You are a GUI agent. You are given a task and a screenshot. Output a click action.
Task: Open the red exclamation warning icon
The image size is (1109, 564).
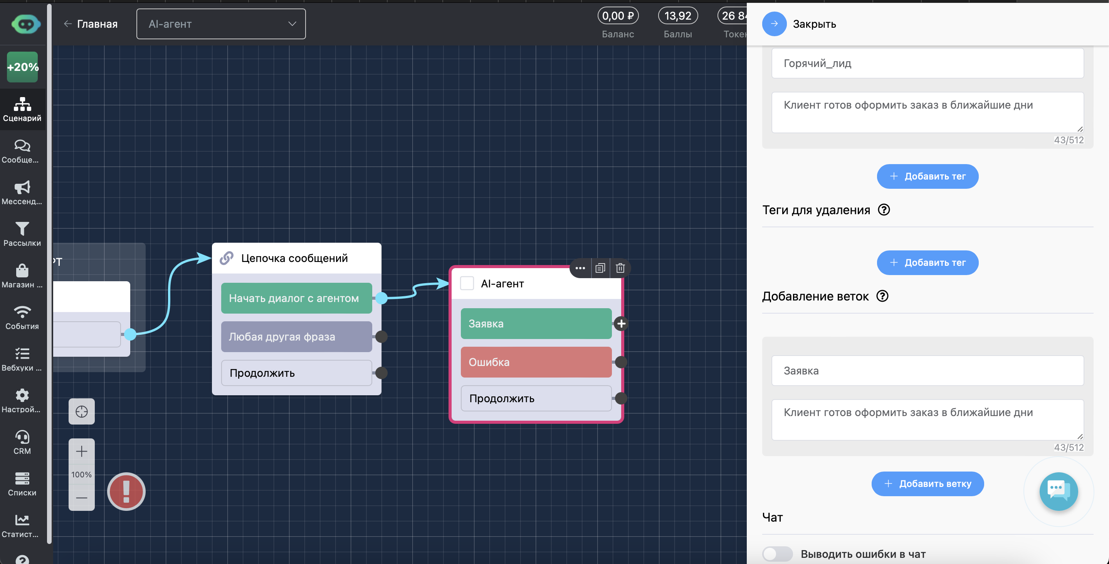(x=126, y=491)
